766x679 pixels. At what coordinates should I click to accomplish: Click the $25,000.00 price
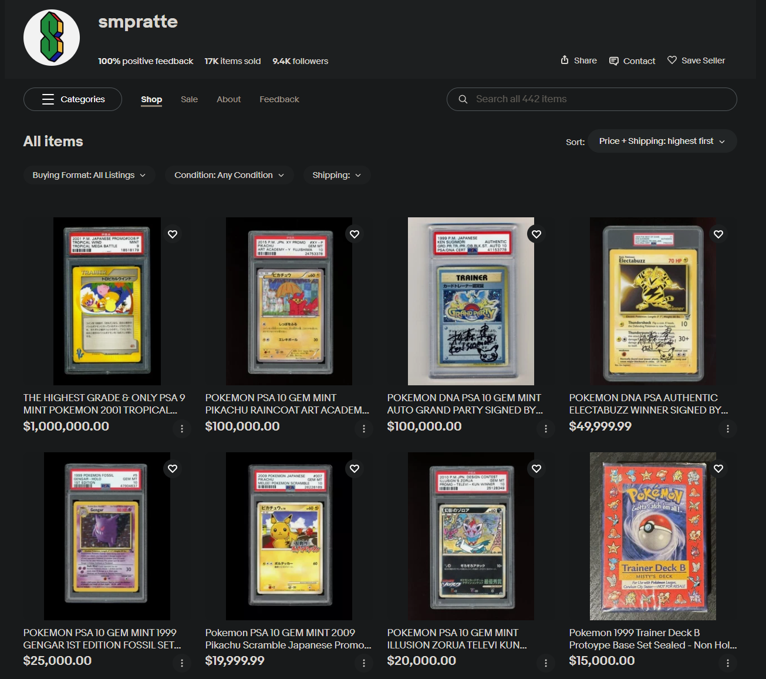click(x=58, y=661)
